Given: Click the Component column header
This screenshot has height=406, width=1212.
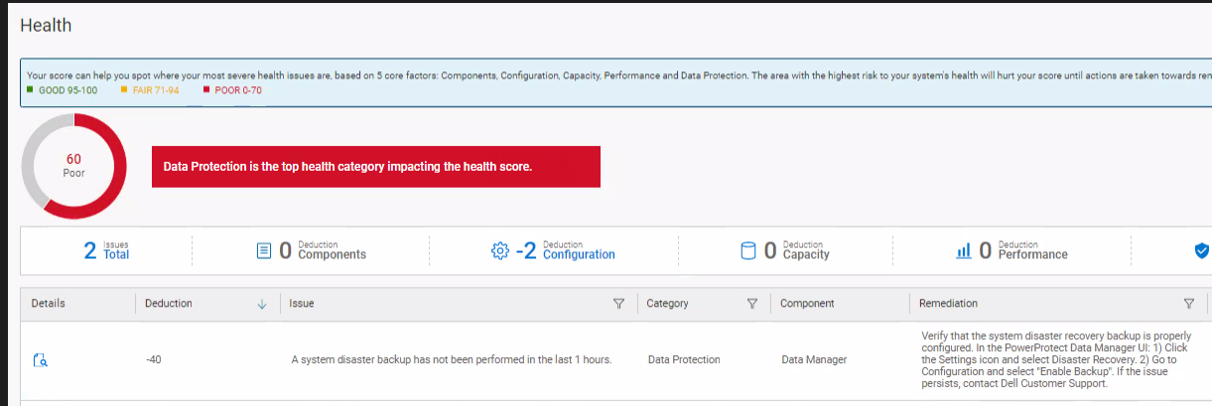Looking at the screenshot, I should coord(807,304).
